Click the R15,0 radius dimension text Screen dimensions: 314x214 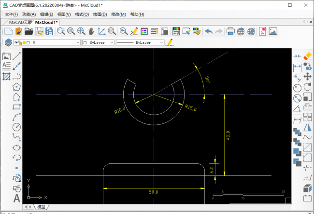[x=191, y=107]
